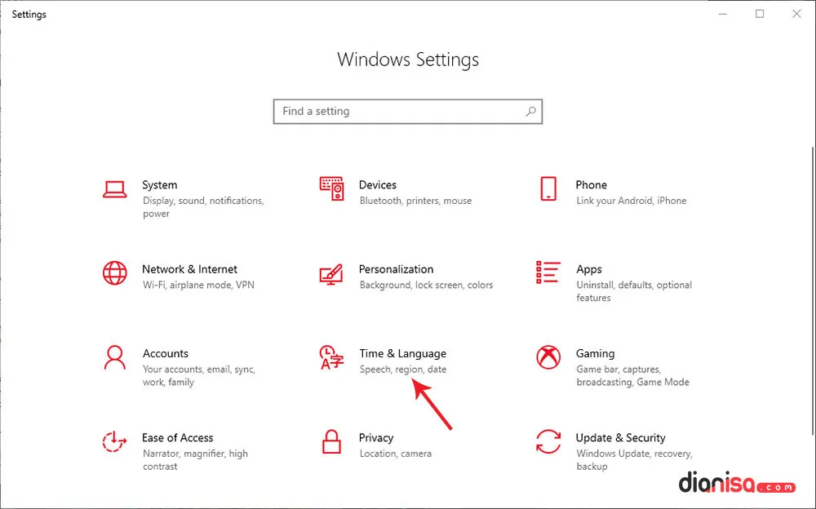Open Privacy settings

(376, 438)
